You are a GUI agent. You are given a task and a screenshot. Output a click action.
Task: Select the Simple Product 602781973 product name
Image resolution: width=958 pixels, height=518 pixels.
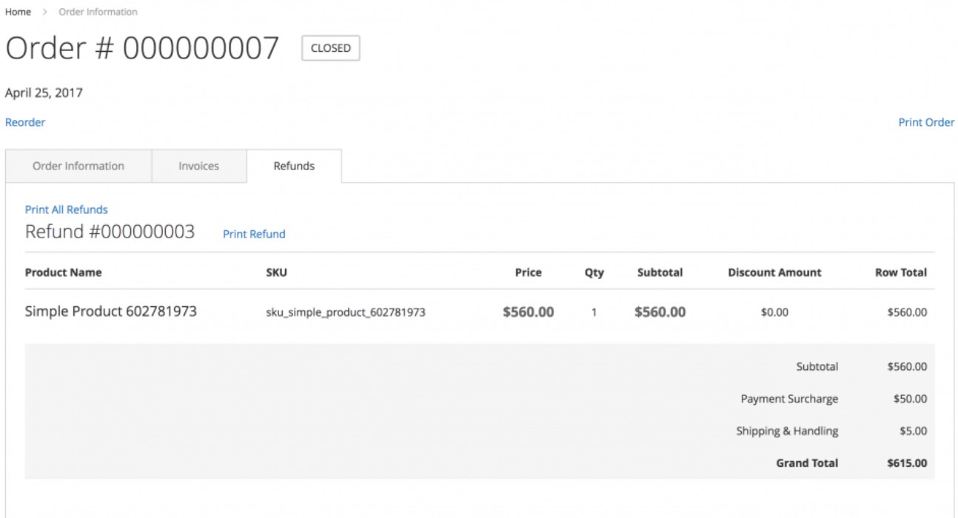pos(111,312)
